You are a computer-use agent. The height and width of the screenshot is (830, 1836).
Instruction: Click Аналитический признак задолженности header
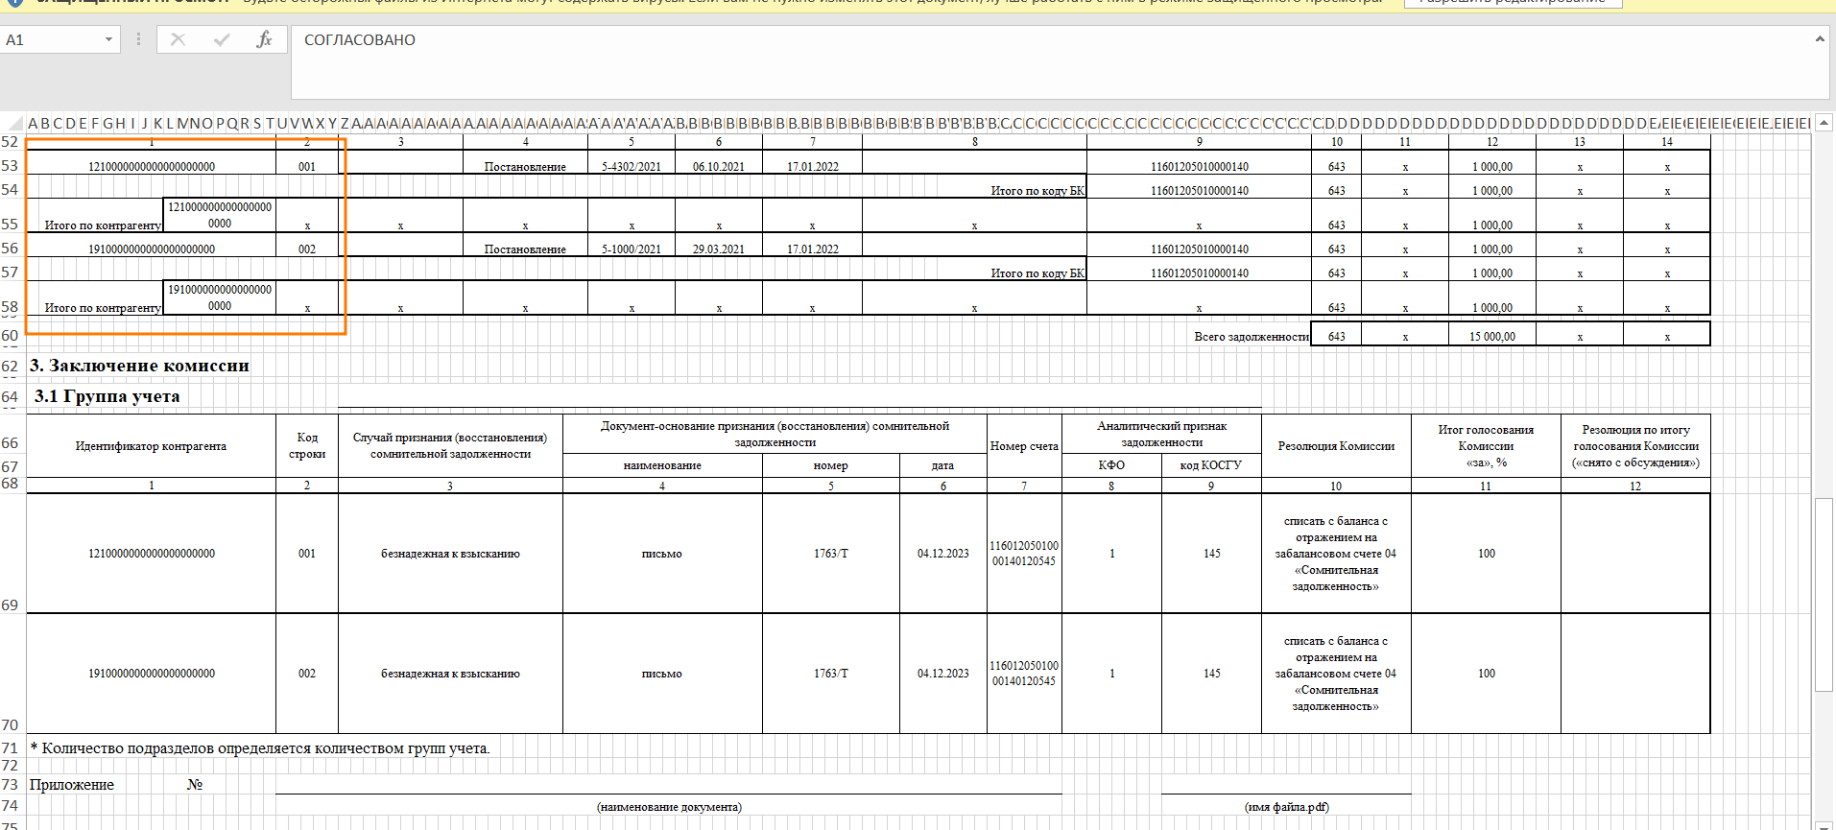click(1161, 434)
